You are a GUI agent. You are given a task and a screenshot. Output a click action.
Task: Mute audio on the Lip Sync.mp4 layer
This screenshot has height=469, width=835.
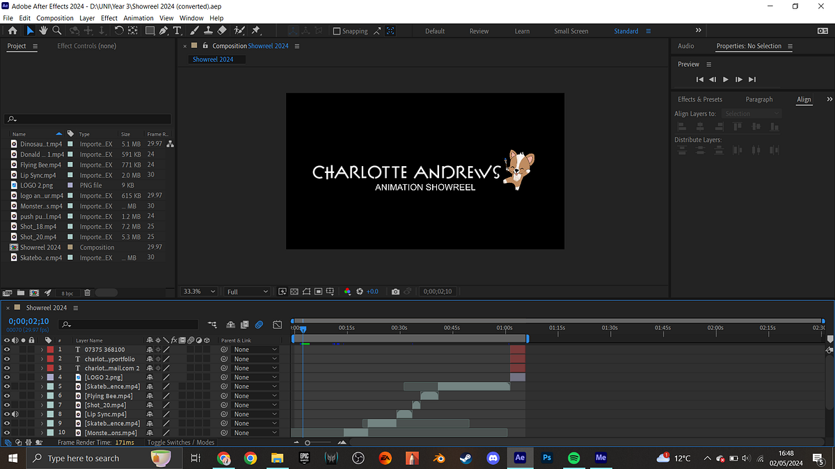pyautogui.click(x=15, y=414)
